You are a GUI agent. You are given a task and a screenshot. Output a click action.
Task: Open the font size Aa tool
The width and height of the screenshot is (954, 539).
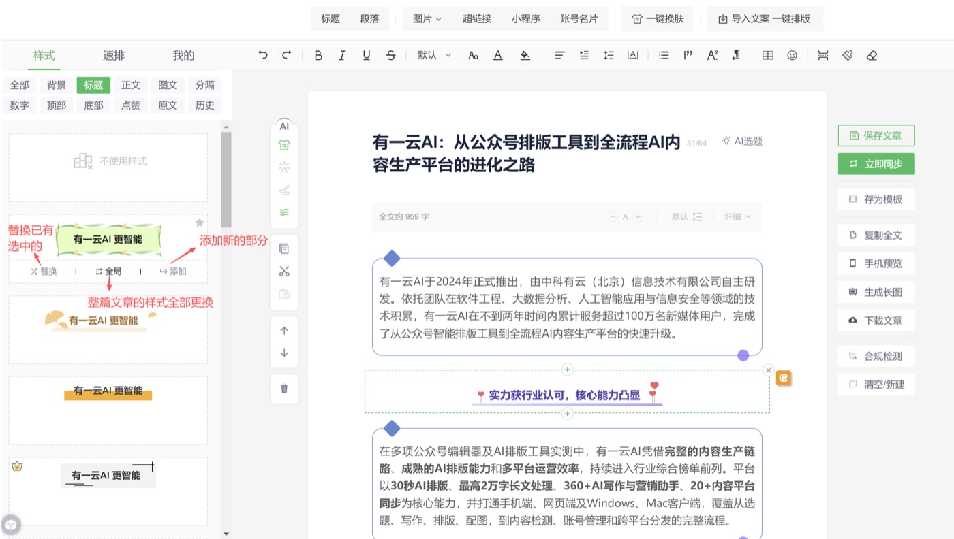coord(474,56)
